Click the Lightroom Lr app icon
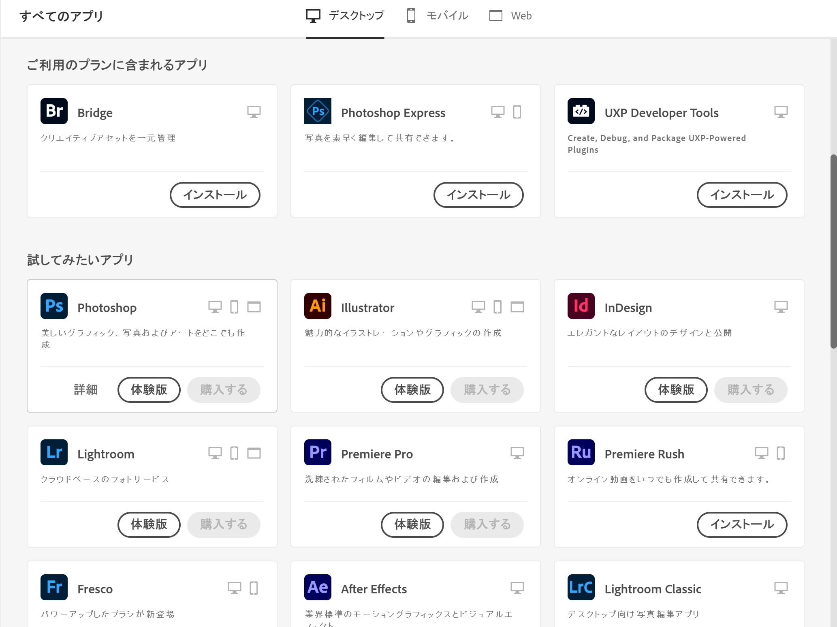 click(54, 452)
